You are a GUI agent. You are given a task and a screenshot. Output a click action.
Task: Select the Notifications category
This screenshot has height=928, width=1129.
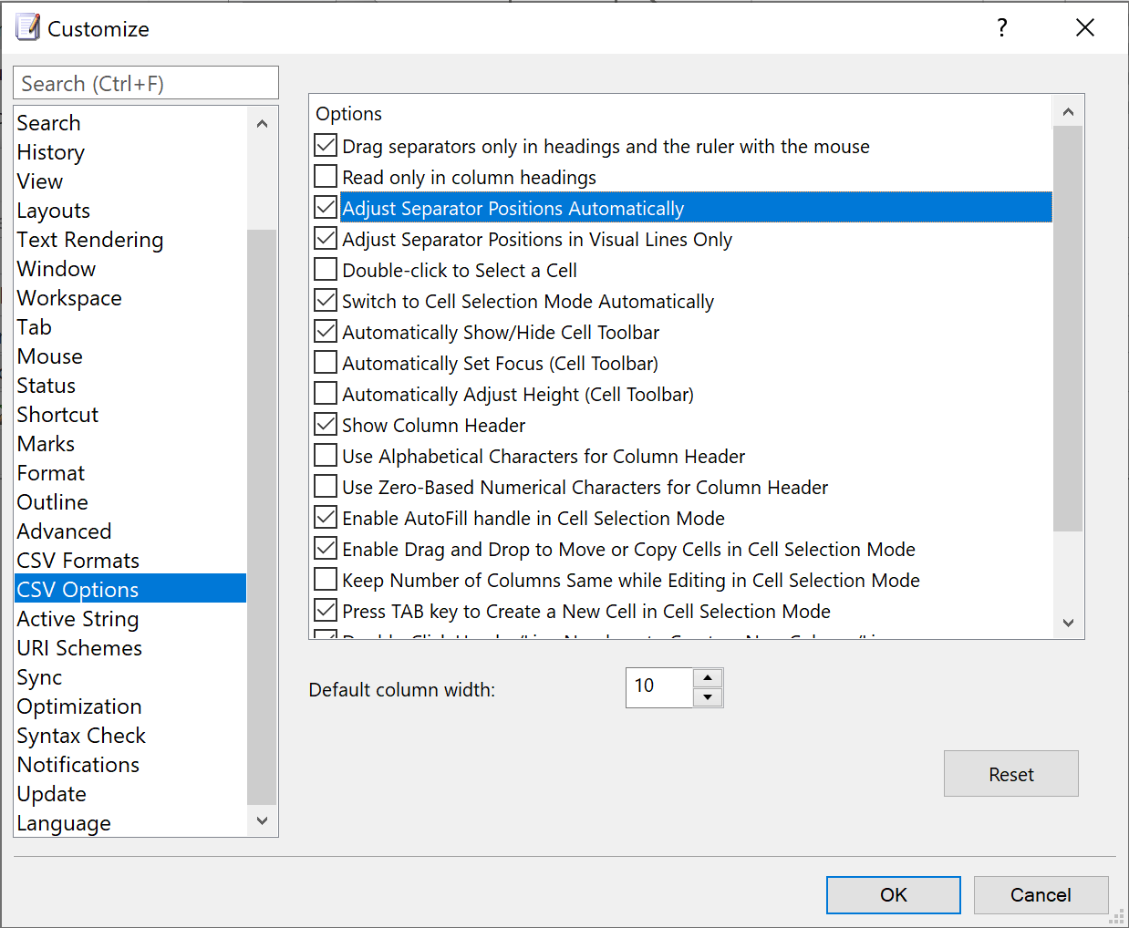pos(130,764)
